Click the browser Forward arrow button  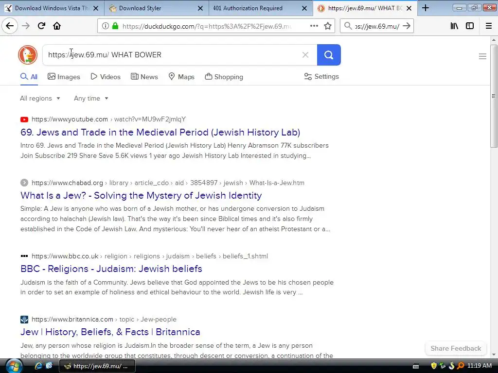pos(26,26)
